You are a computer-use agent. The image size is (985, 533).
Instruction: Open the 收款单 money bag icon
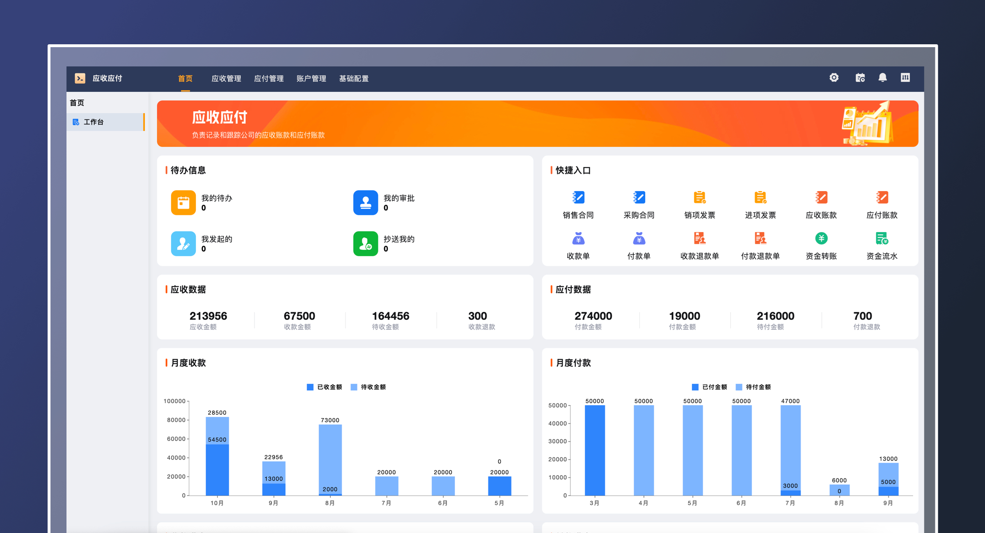click(x=578, y=238)
